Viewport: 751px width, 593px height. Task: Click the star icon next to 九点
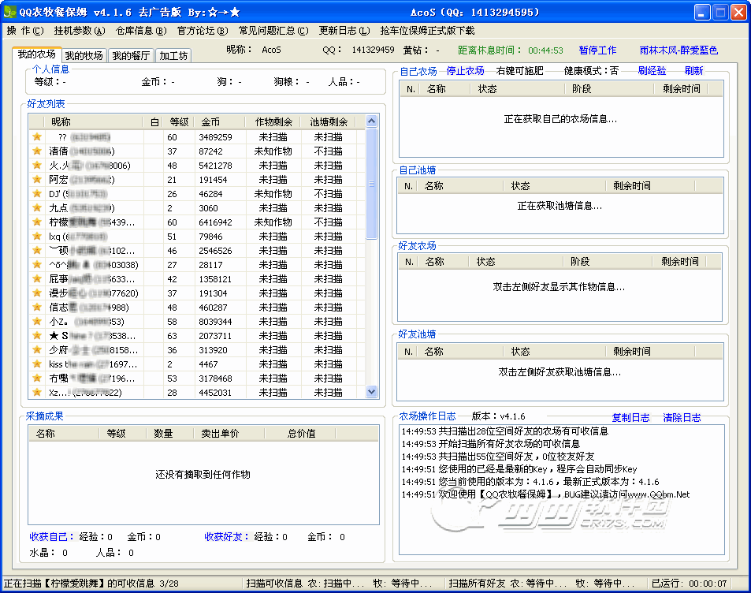[x=36, y=208]
